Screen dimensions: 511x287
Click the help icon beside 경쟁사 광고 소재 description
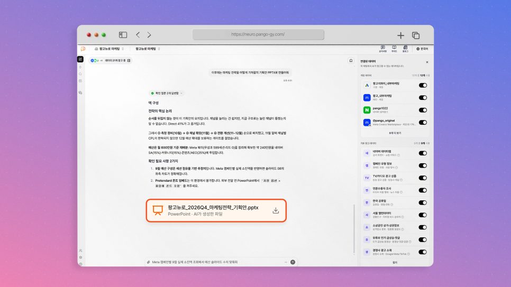click(408, 254)
